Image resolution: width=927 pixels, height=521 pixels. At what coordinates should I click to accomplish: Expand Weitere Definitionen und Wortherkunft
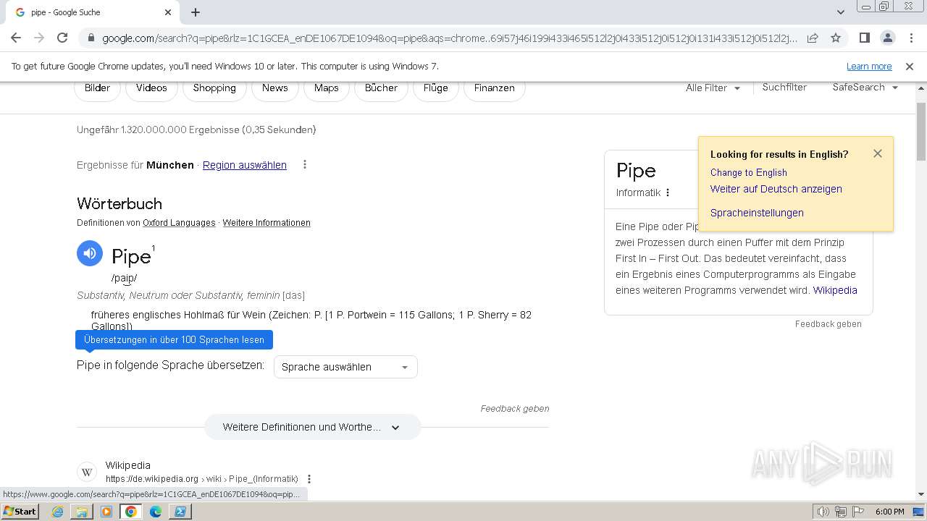(x=312, y=427)
